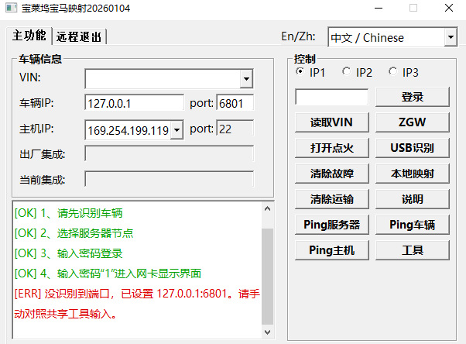Focus the password field beside 登录
This screenshot has width=466, height=344.
(331, 97)
